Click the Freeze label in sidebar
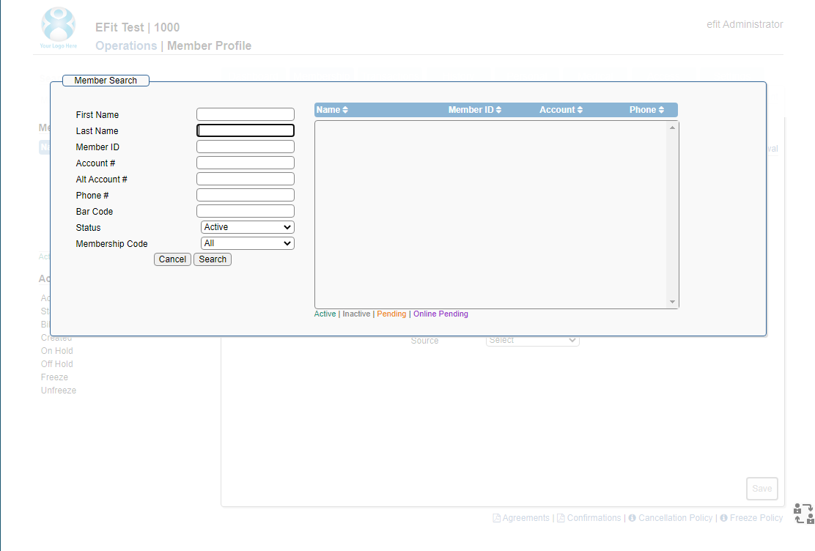Screen dimensions: 815x551 (54, 377)
